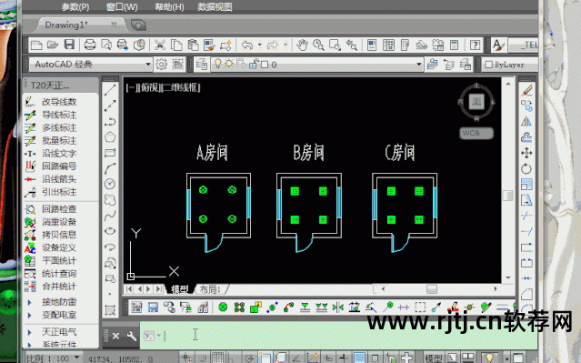Select the Rotate tool on right toolbar
The image size is (581, 363).
click(526, 168)
